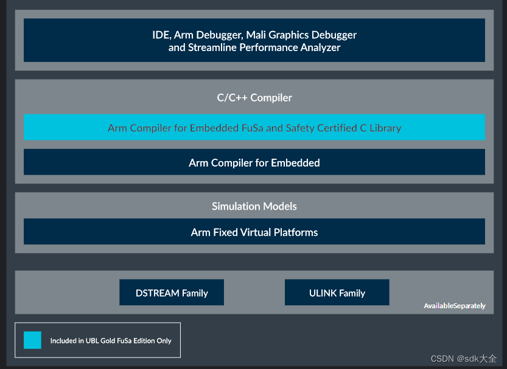The height and width of the screenshot is (369, 507).
Task: Click the Arm Fixed Virtual Platforms block
Action: (x=254, y=232)
